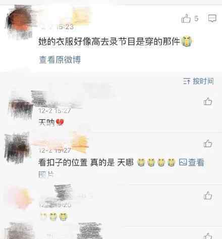Open avatar of the bottom partially visible commenter
Screen dimensions: 222x239
pyautogui.click(x=19, y=231)
